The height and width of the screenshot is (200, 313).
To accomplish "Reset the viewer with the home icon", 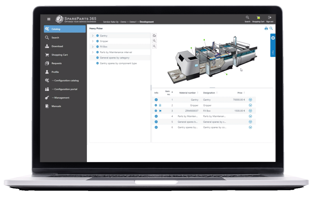I will coord(155,35).
